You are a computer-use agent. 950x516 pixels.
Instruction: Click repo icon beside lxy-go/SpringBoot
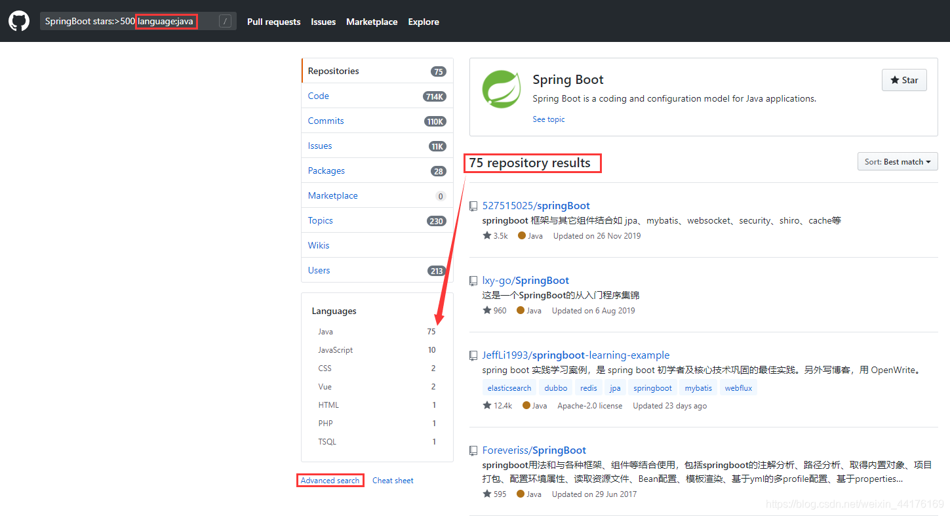473,281
